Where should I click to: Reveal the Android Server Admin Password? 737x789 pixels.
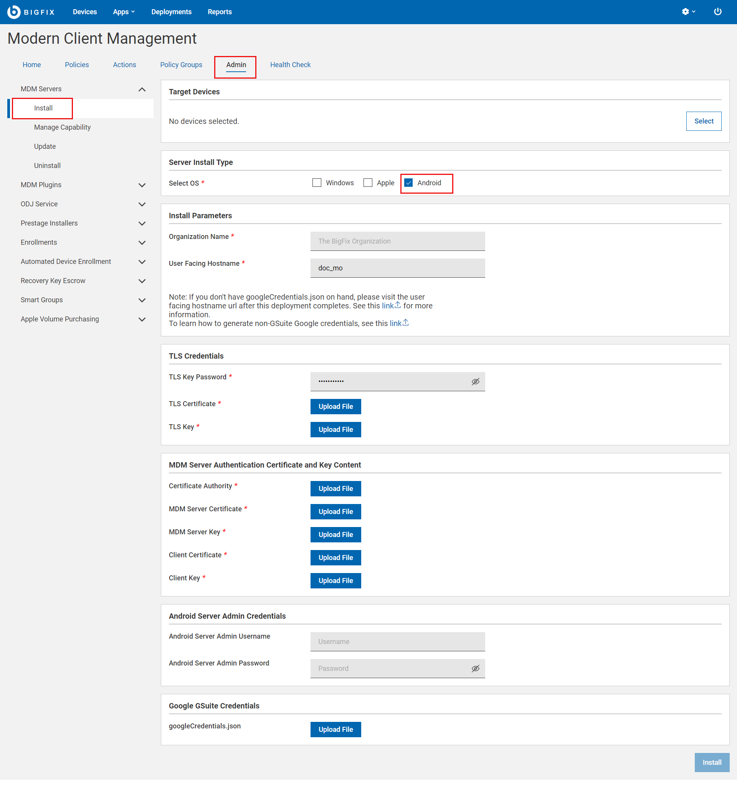pos(475,668)
